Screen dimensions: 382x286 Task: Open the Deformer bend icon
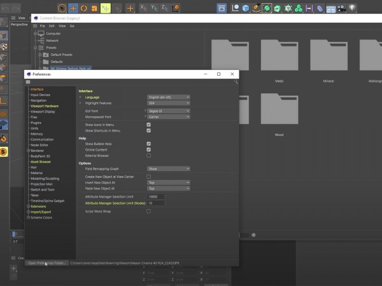(320, 8)
